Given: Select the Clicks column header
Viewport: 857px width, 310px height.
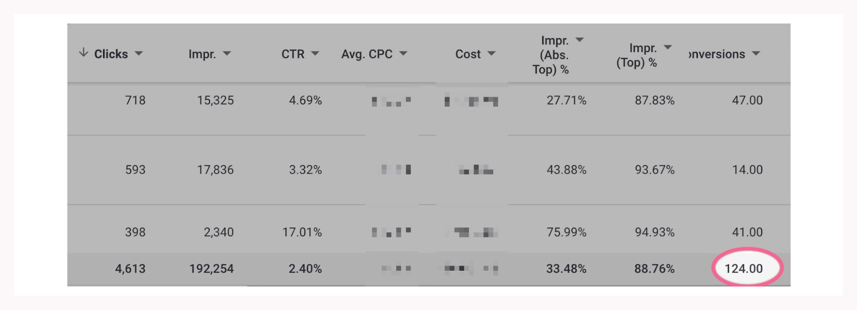Looking at the screenshot, I should [x=111, y=54].
